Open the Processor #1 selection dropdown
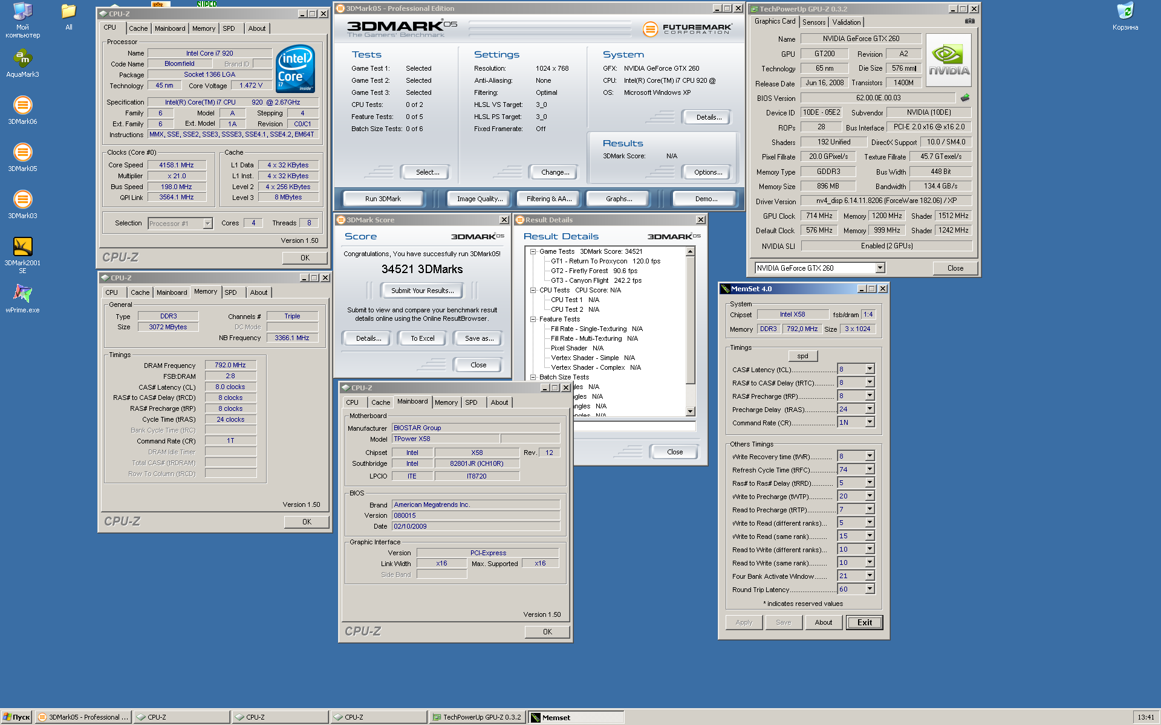 click(207, 224)
